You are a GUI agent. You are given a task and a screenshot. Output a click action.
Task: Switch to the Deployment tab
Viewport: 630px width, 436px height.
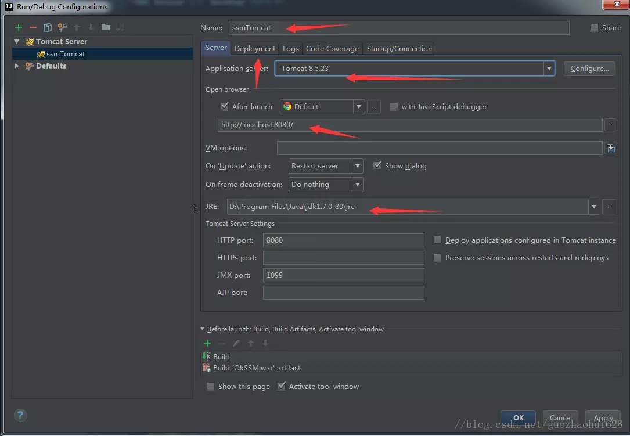(x=255, y=49)
